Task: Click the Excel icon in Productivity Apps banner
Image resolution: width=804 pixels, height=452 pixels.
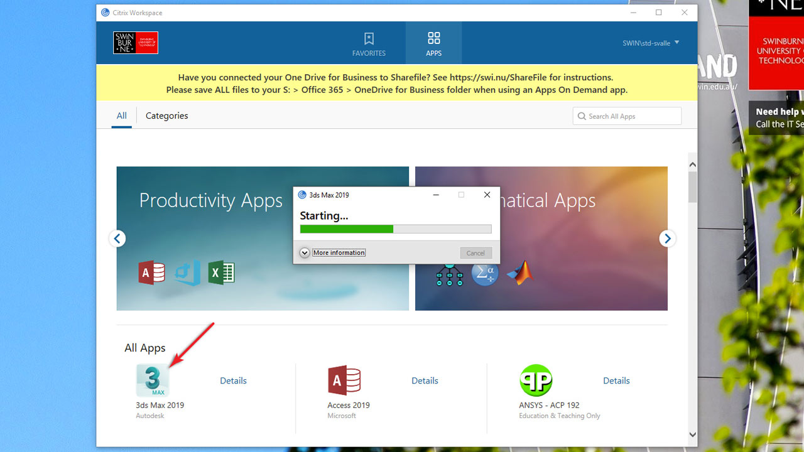Action: (221, 273)
